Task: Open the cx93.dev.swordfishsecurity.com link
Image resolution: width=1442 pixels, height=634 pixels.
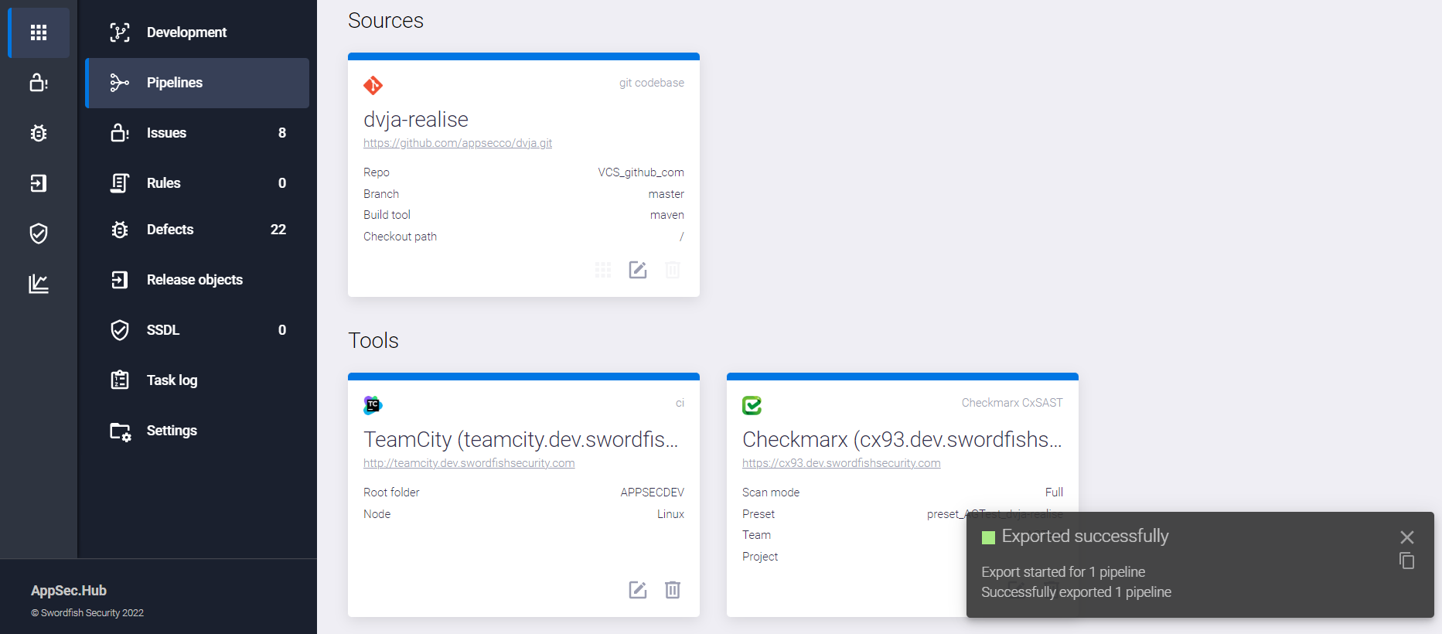Action: pos(841,463)
